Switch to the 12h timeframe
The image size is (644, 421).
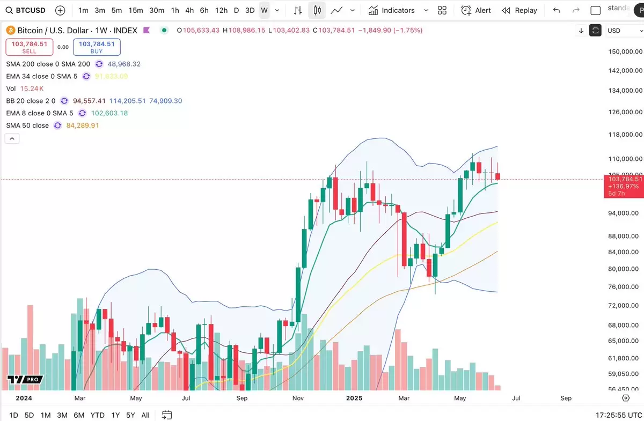[221, 10]
